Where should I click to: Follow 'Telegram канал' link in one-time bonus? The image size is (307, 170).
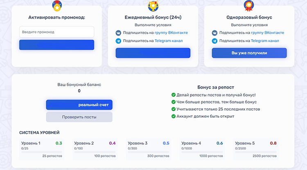tap(265, 41)
